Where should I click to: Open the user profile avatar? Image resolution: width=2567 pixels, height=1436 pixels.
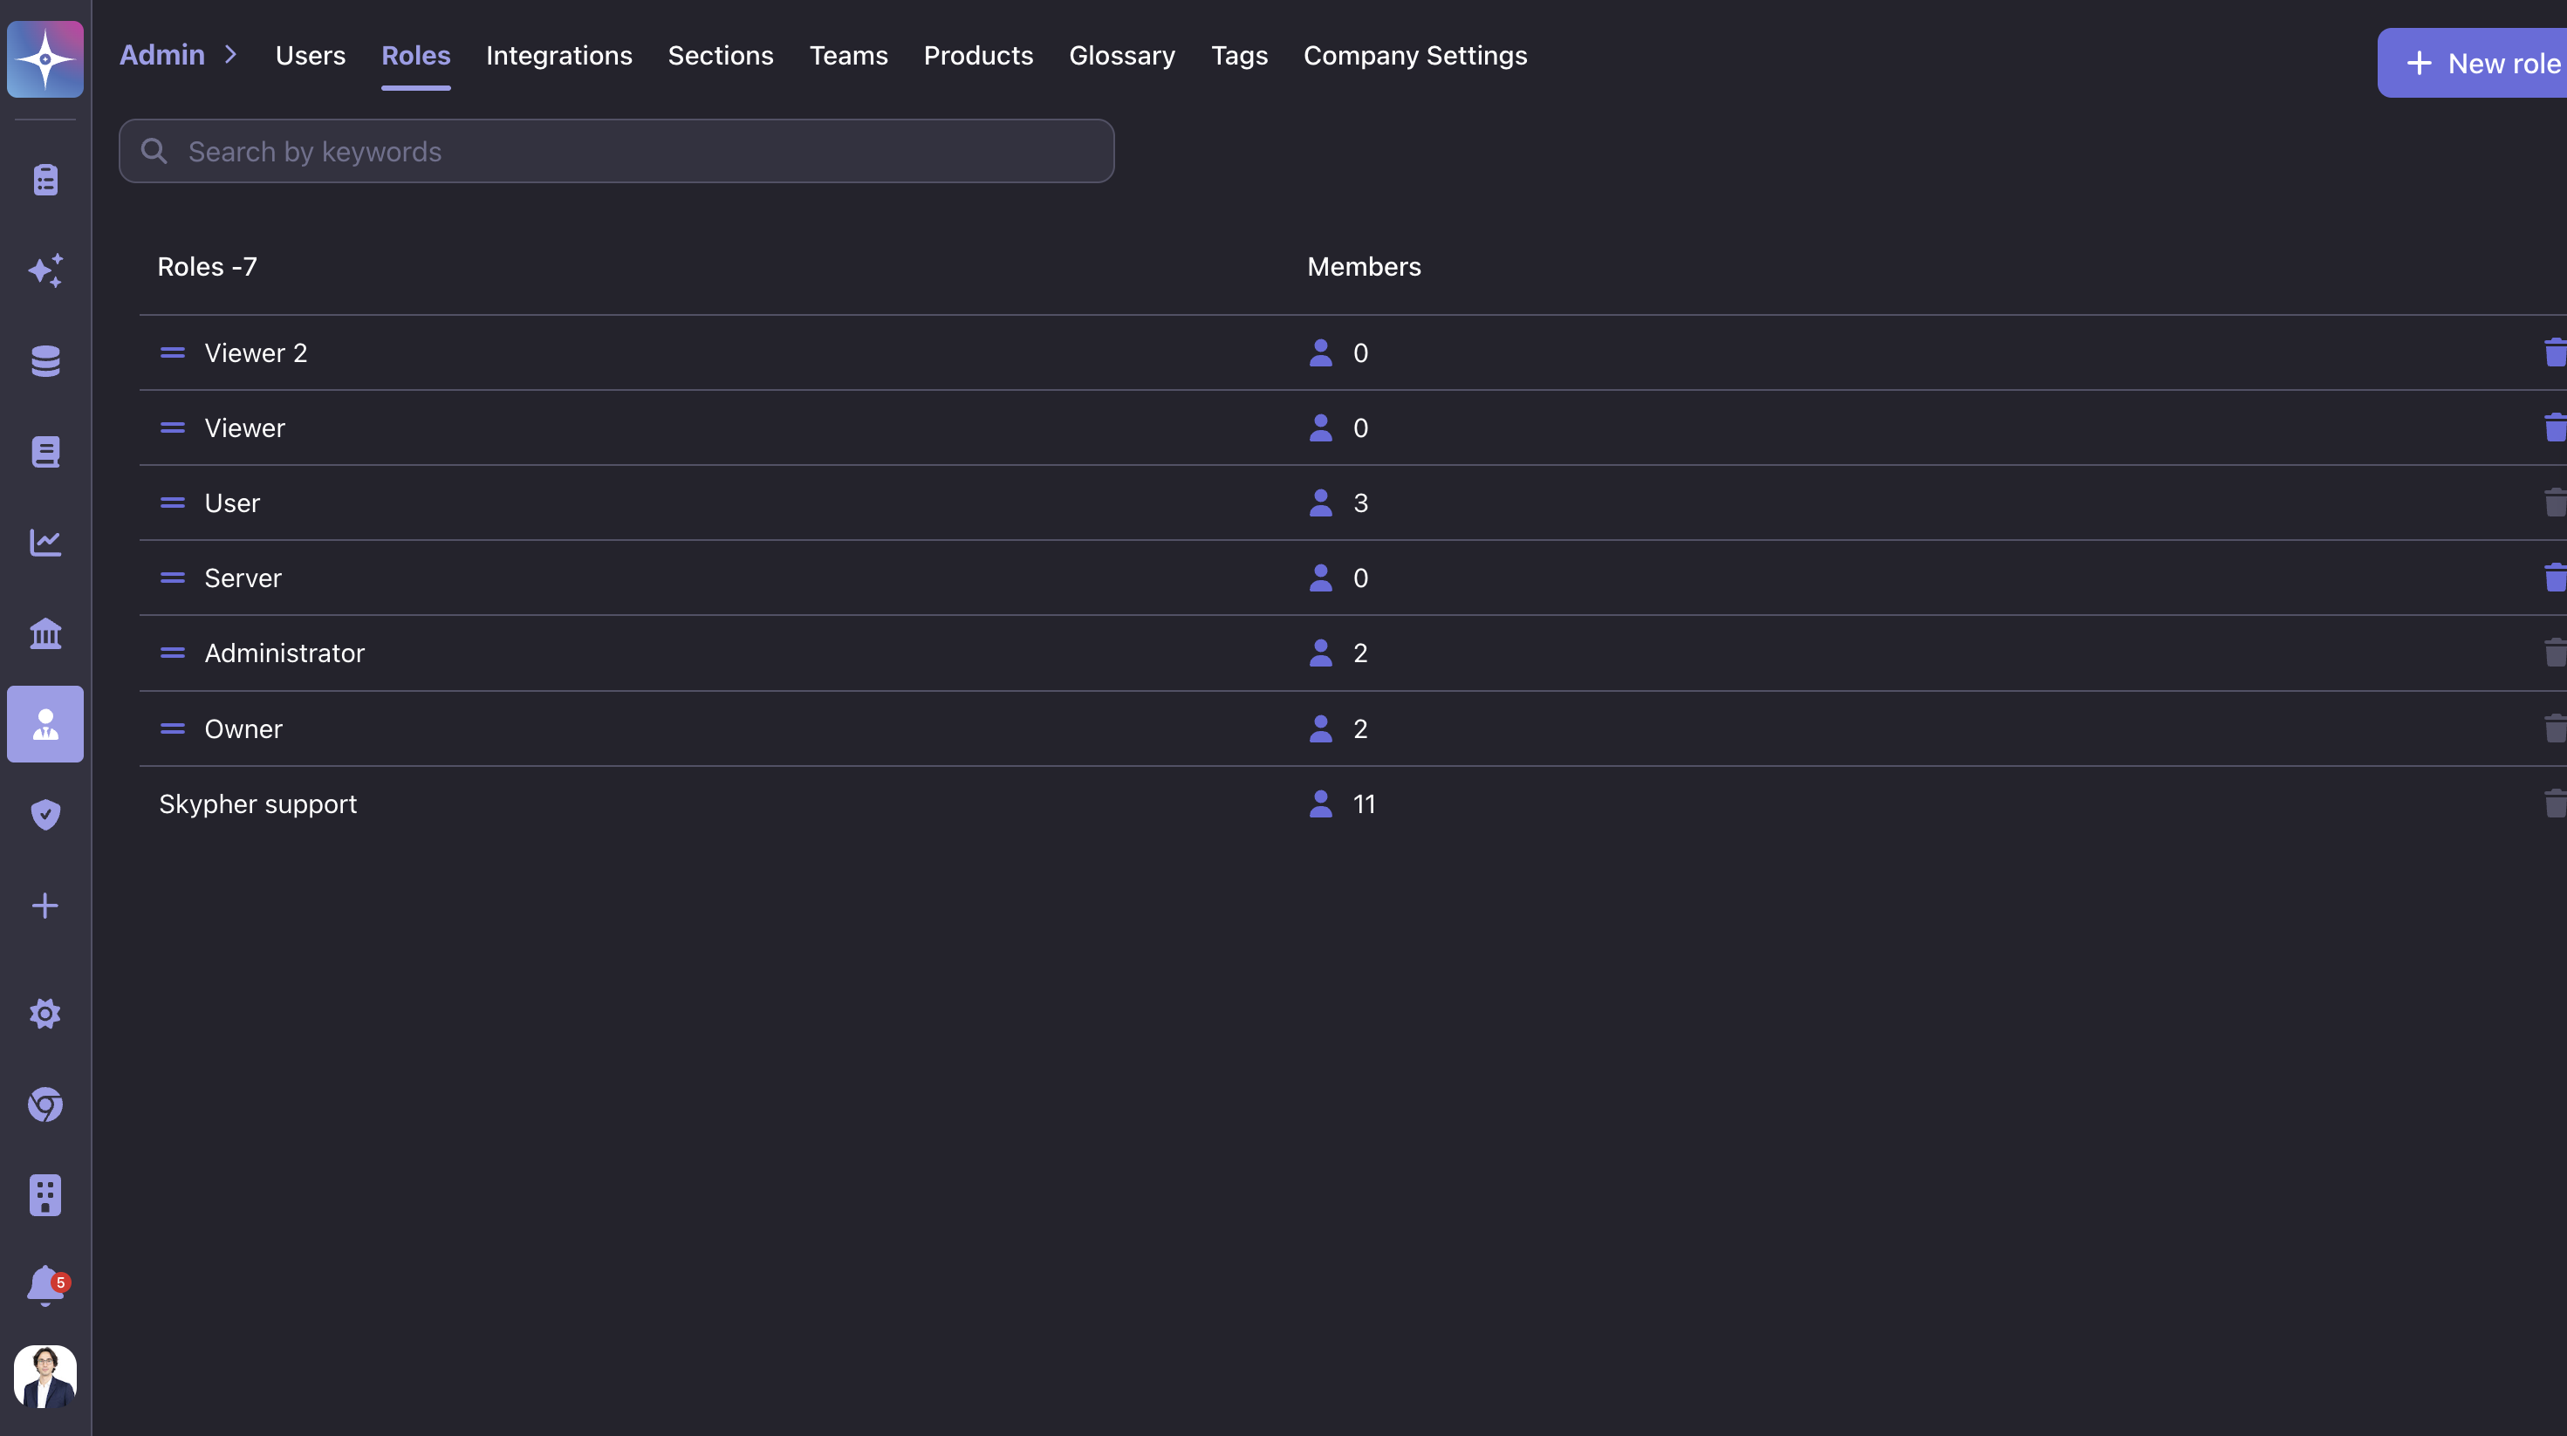click(x=44, y=1376)
